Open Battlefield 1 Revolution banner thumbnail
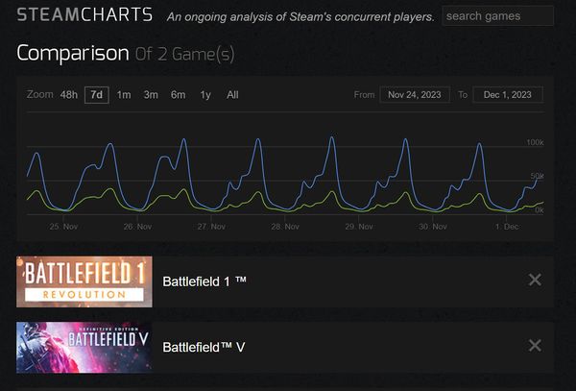The image size is (576, 391). tap(84, 281)
